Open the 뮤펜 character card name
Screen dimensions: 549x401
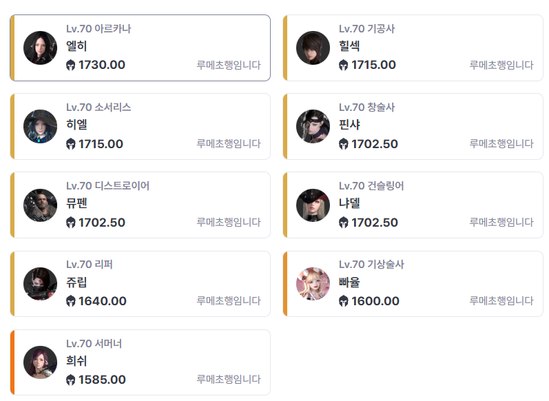[76, 203]
